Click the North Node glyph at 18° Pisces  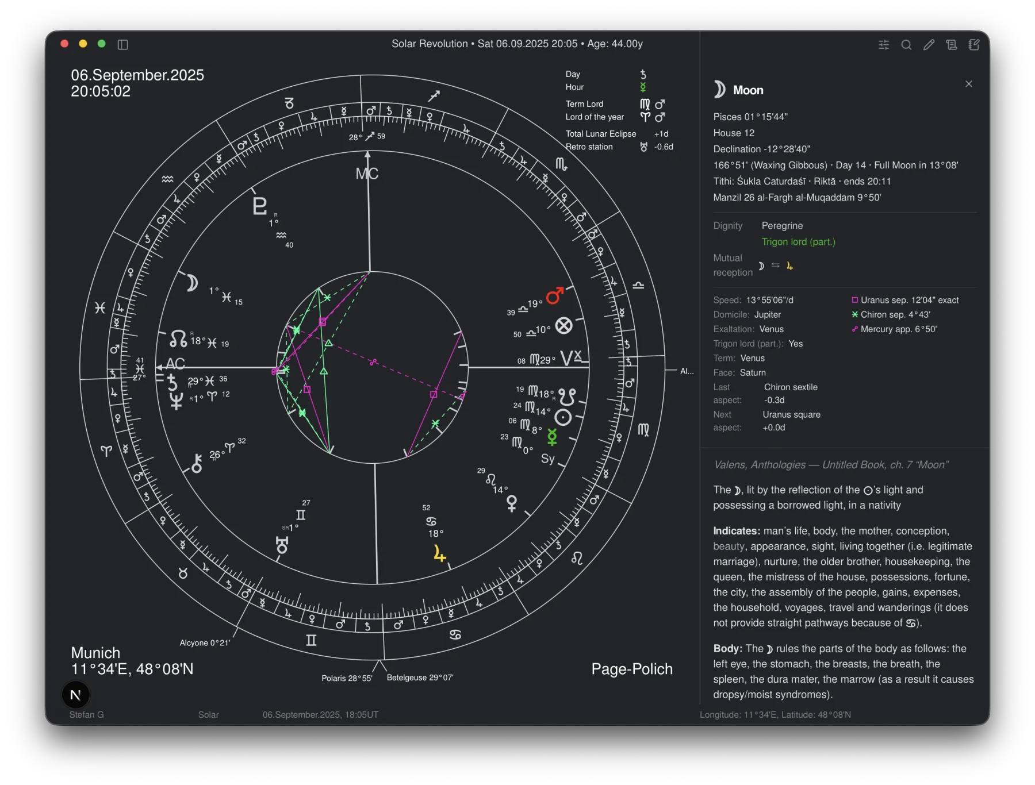(178, 338)
